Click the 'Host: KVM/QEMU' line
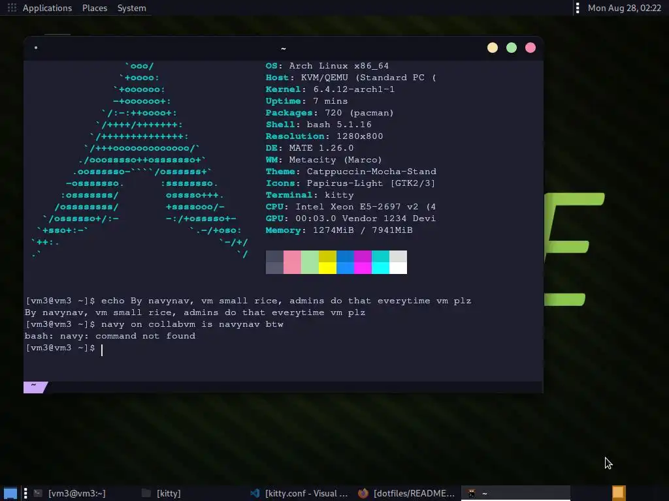 pyautogui.click(x=351, y=78)
